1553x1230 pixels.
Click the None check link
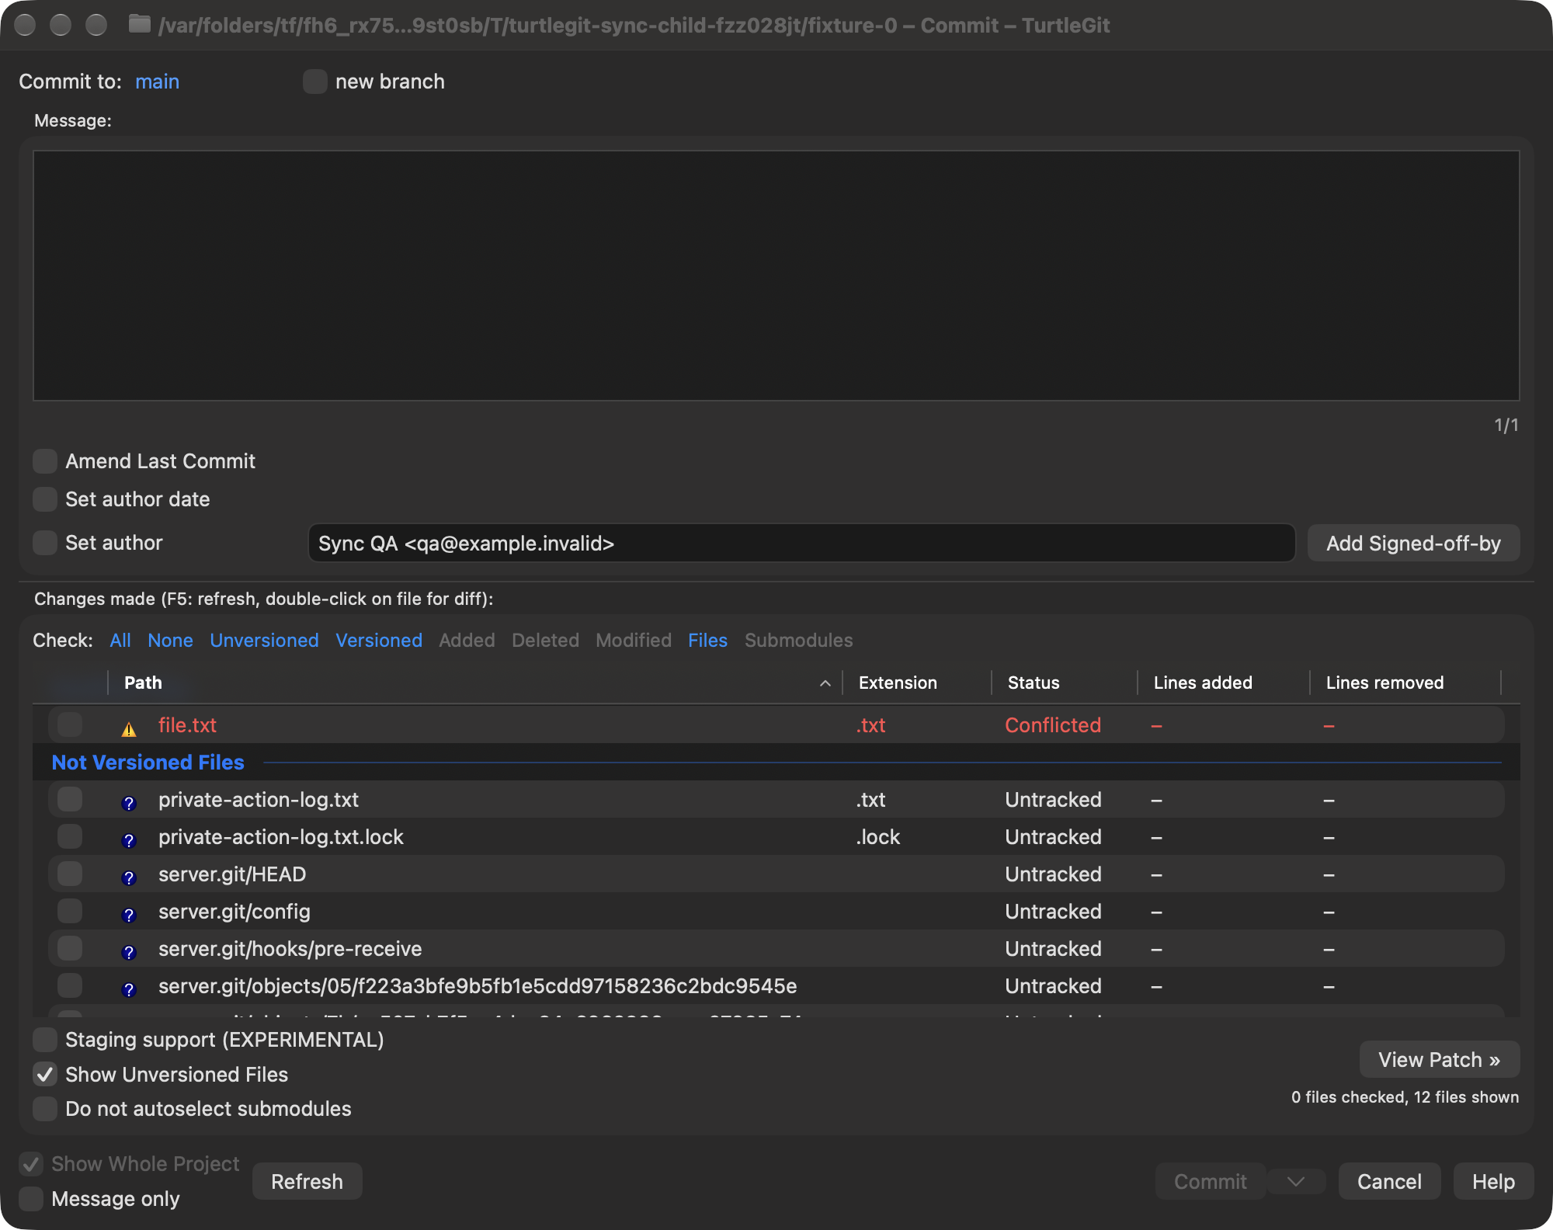pos(170,641)
